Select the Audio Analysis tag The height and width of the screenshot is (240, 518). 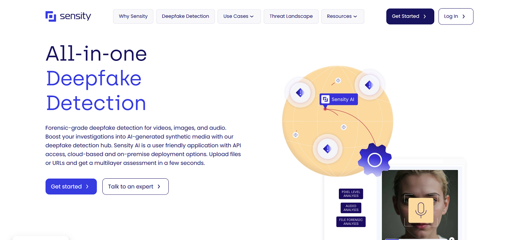coord(351,208)
